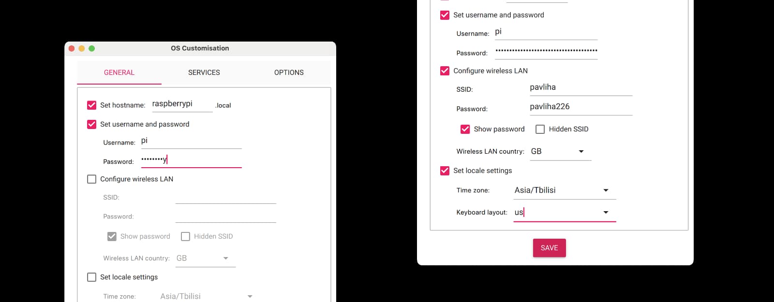Disable Set username and password
774x302 pixels.
click(x=91, y=124)
